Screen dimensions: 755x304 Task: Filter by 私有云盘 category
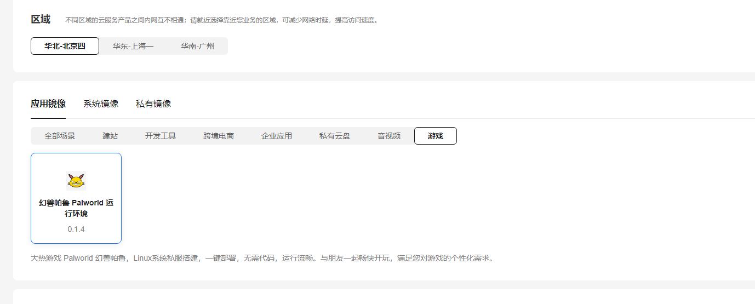point(335,136)
